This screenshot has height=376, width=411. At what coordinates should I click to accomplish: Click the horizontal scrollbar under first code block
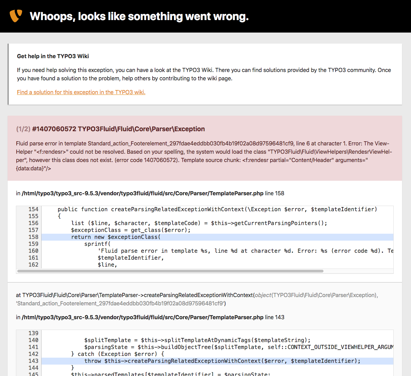click(170, 271)
